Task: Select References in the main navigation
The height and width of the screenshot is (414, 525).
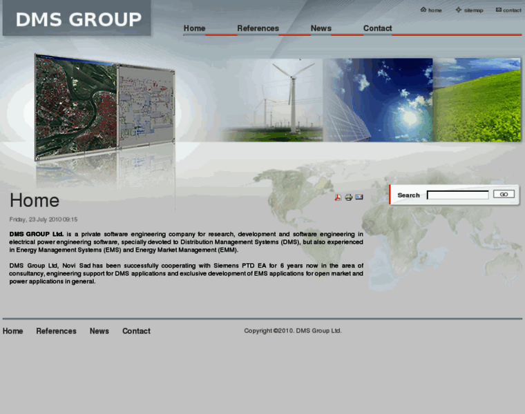Action: (x=258, y=28)
